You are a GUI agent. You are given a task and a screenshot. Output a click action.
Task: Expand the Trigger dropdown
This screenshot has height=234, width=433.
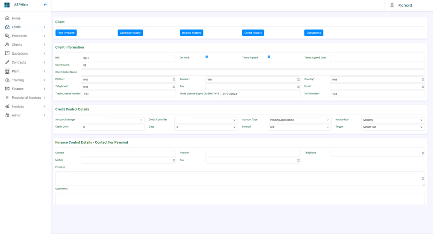pos(392,127)
